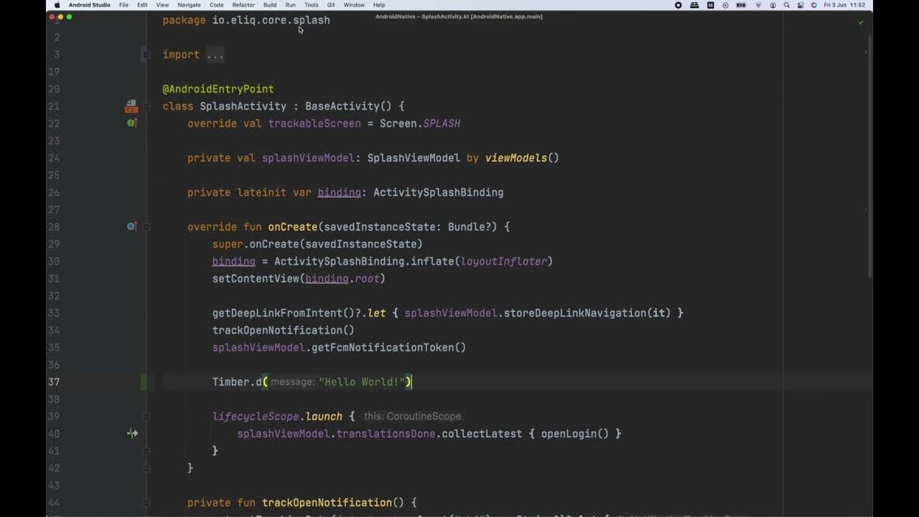Click the implements-property gutter icon on line 22

tap(131, 124)
